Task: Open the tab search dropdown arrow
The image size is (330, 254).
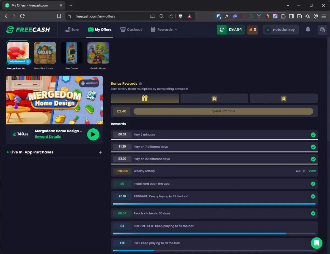Action: pos(288,5)
